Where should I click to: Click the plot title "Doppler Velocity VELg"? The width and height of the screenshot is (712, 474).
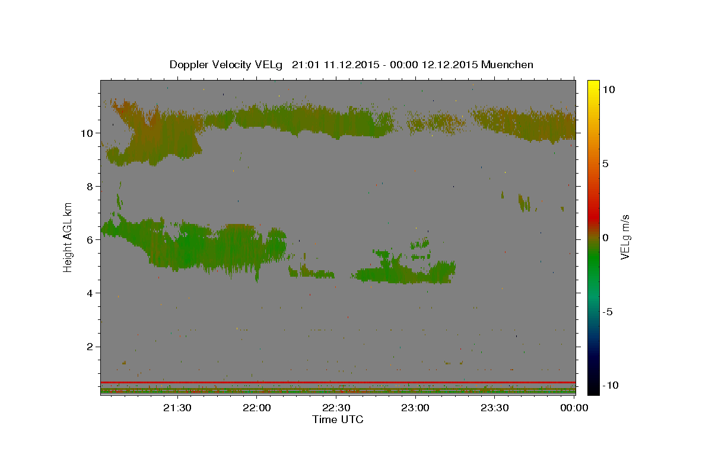click(x=227, y=65)
